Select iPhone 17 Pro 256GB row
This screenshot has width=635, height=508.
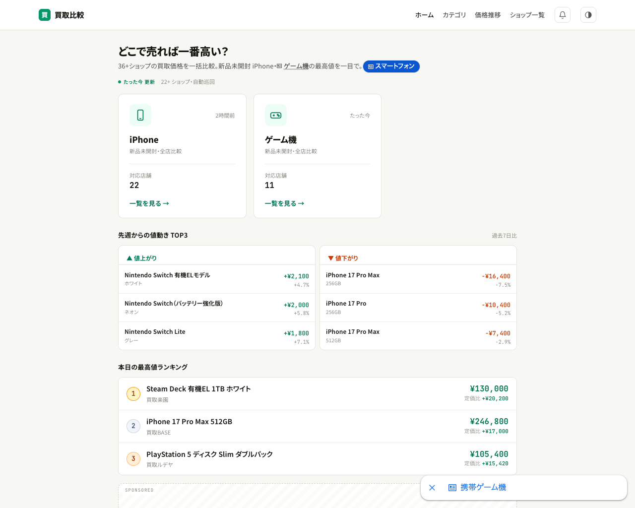[418, 308]
